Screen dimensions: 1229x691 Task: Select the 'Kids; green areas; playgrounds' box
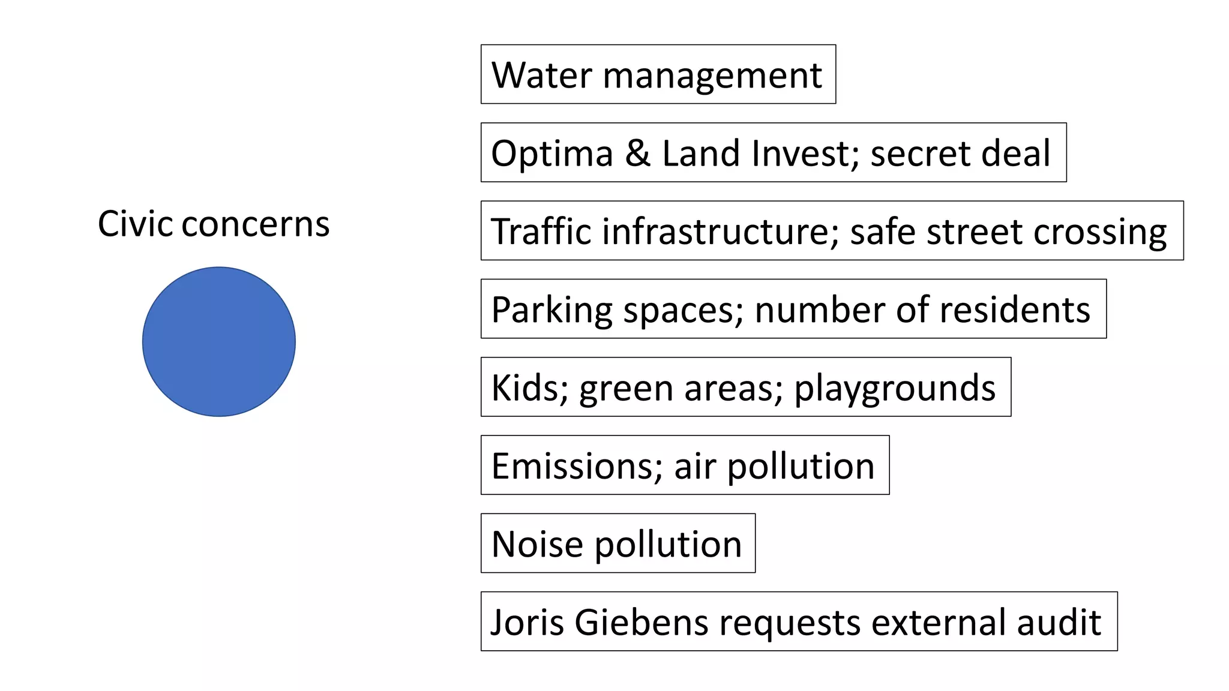pos(745,387)
